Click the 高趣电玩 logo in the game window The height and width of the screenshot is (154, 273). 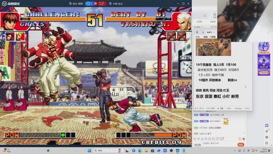point(11,3)
